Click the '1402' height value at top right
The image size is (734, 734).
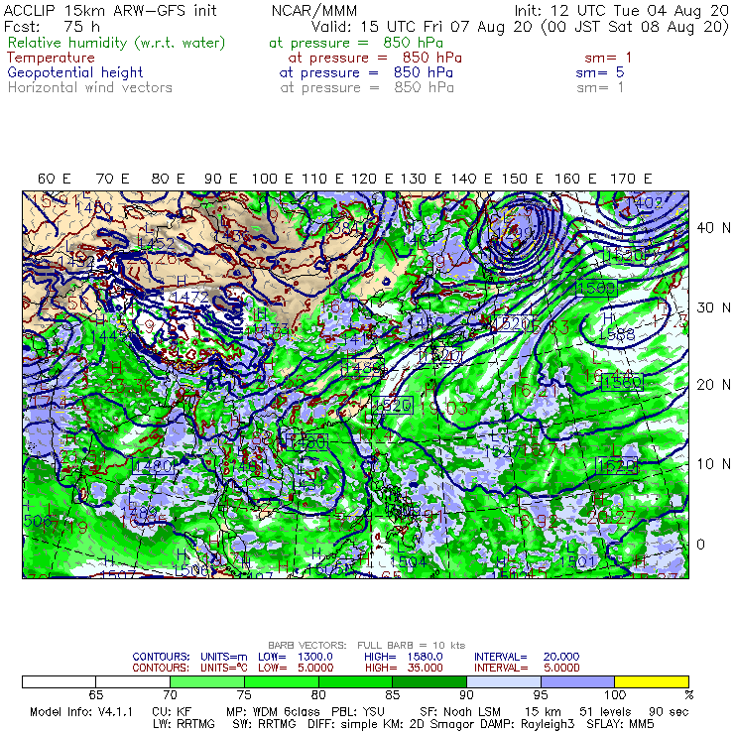tap(644, 202)
